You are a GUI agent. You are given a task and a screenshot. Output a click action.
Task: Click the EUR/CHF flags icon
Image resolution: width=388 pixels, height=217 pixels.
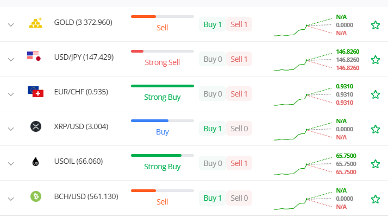point(36,92)
